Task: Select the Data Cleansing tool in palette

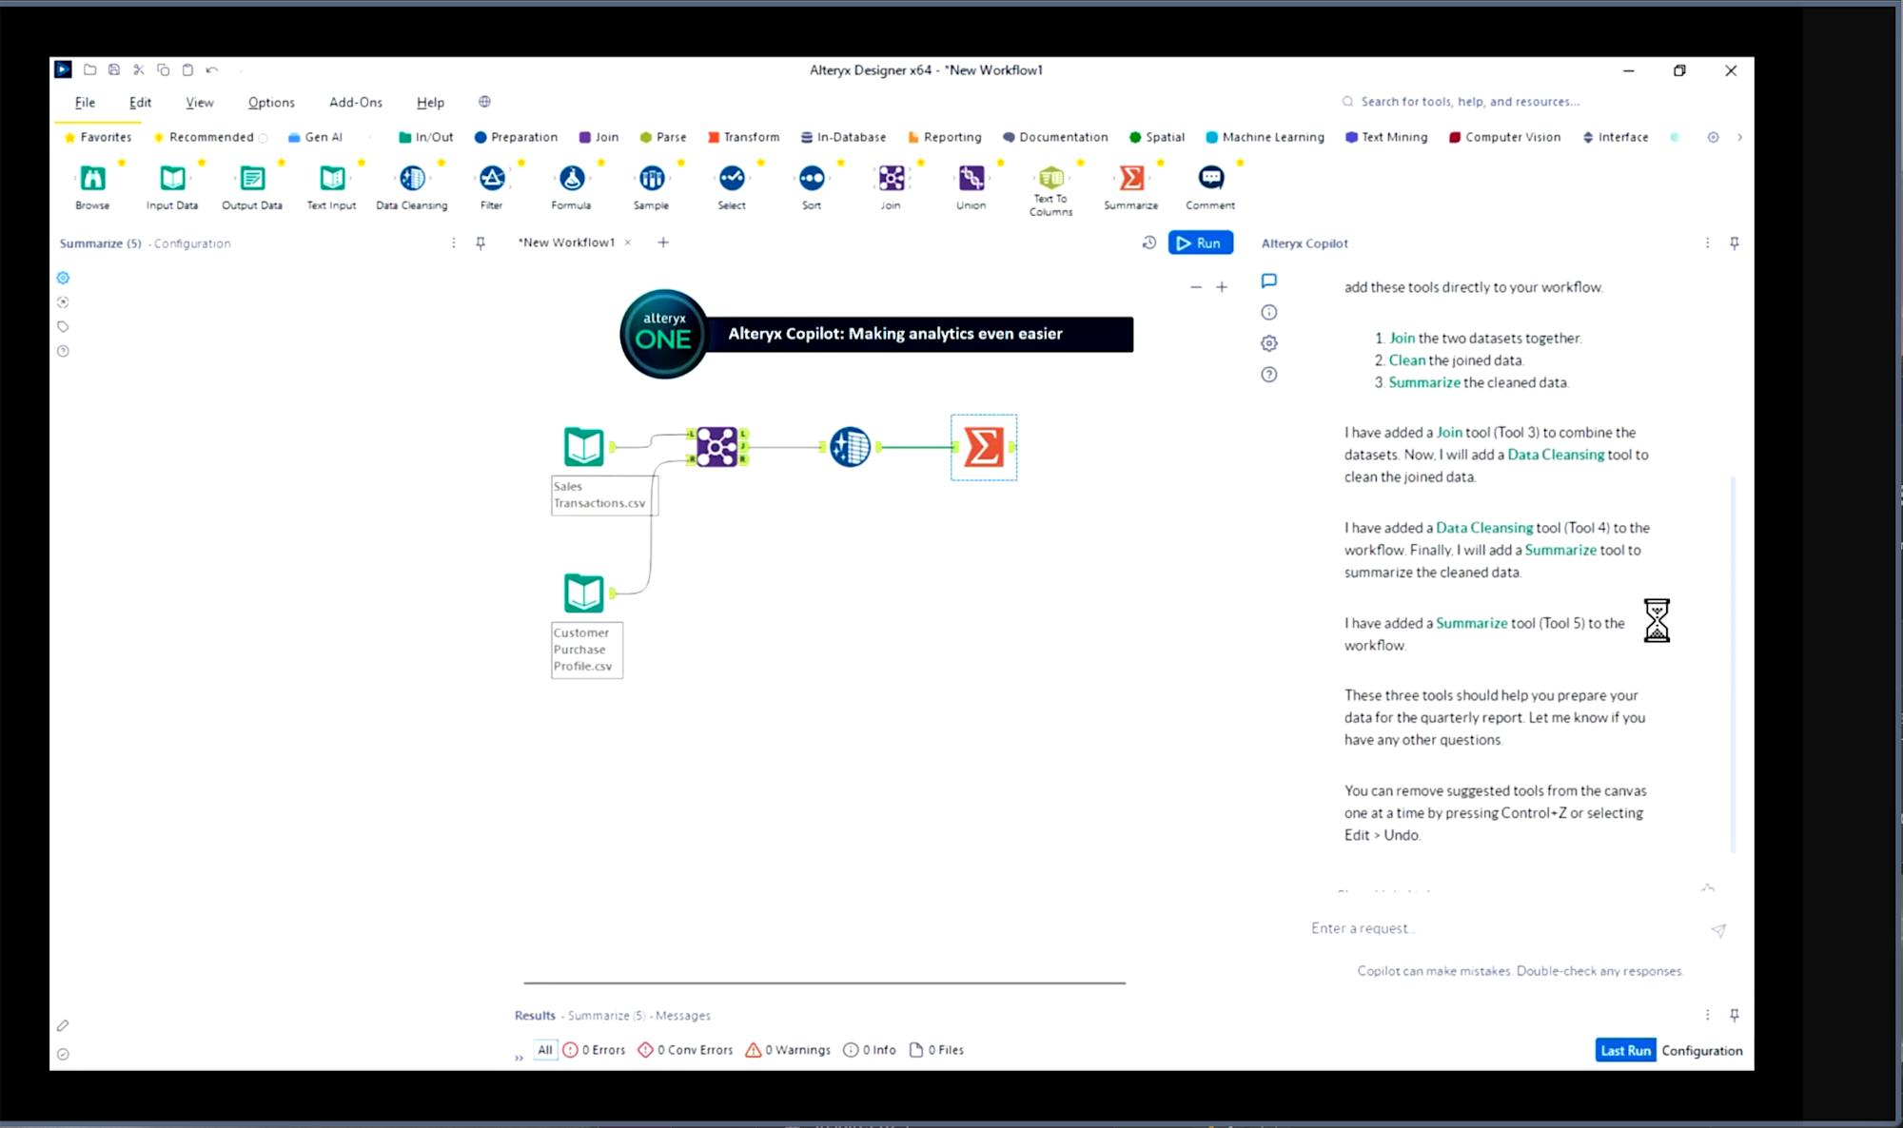Action: click(x=412, y=178)
